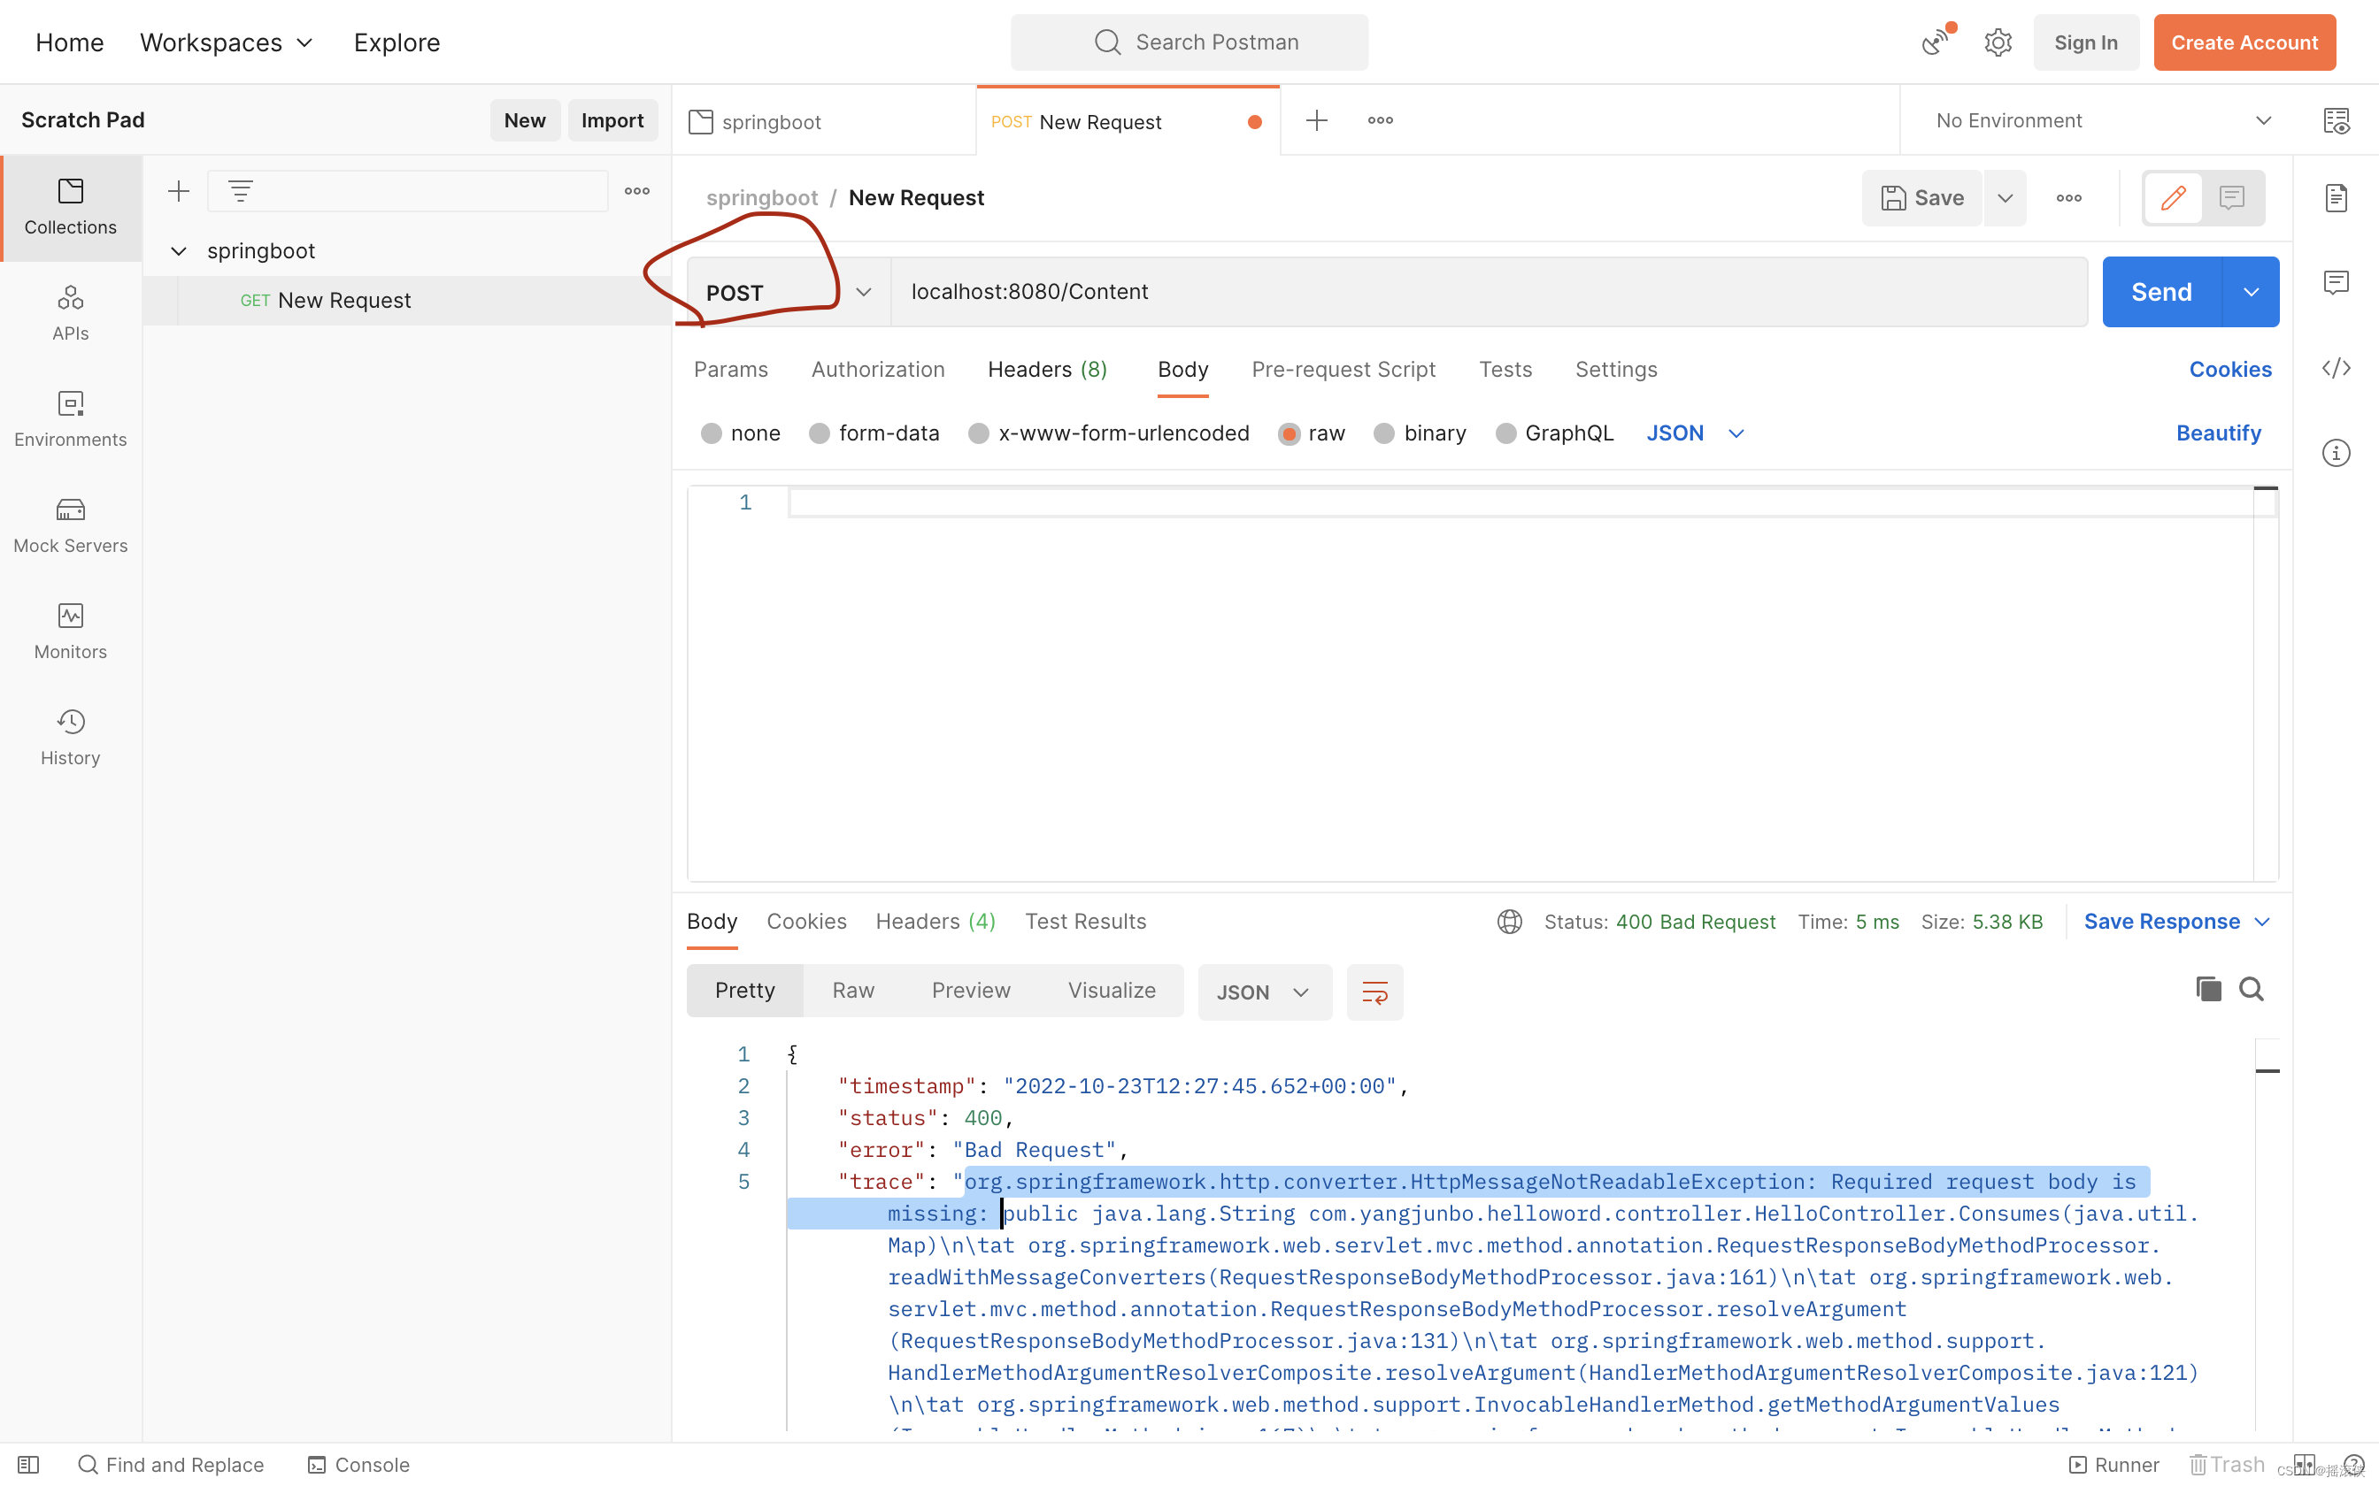Open the Mock Servers panel
The image size is (2379, 1486).
pyautogui.click(x=71, y=525)
